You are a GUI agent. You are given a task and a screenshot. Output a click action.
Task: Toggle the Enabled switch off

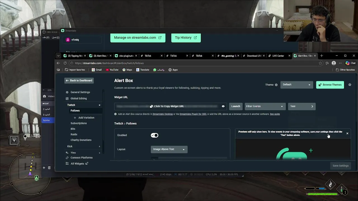(154, 135)
